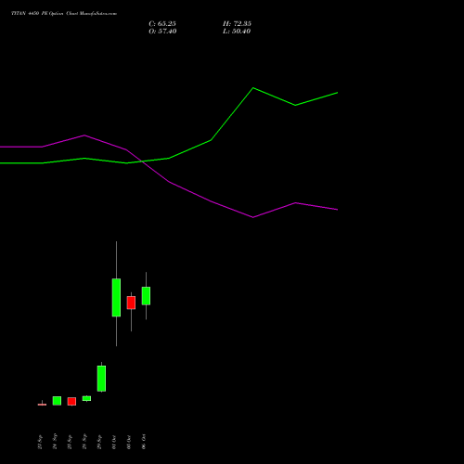This screenshot has width=464, height=464.
Task: Click the 29 Sep date axis label
Action: click(99, 442)
